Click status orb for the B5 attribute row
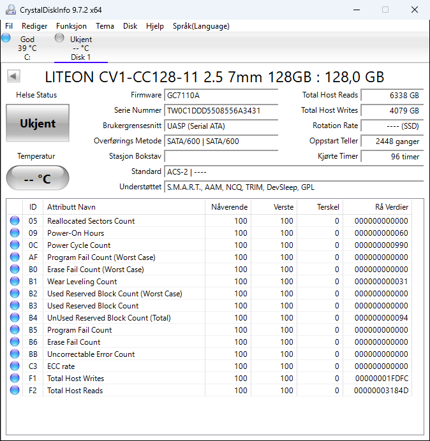The image size is (430, 441). [15, 329]
